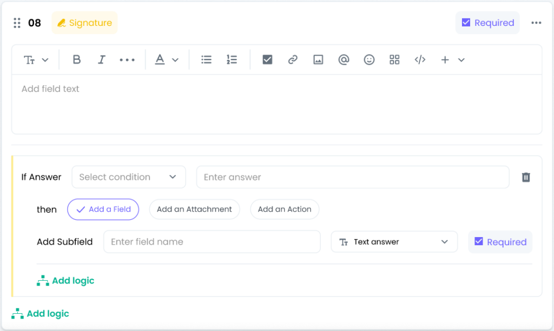Screen dimensions: 554x331
Task: Insert a numbered list
Action: pos(232,60)
